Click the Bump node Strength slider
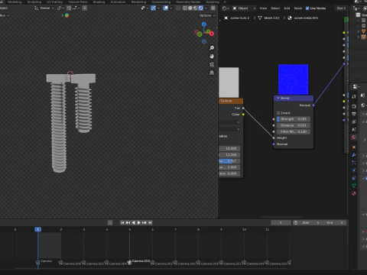 point(294,119)
